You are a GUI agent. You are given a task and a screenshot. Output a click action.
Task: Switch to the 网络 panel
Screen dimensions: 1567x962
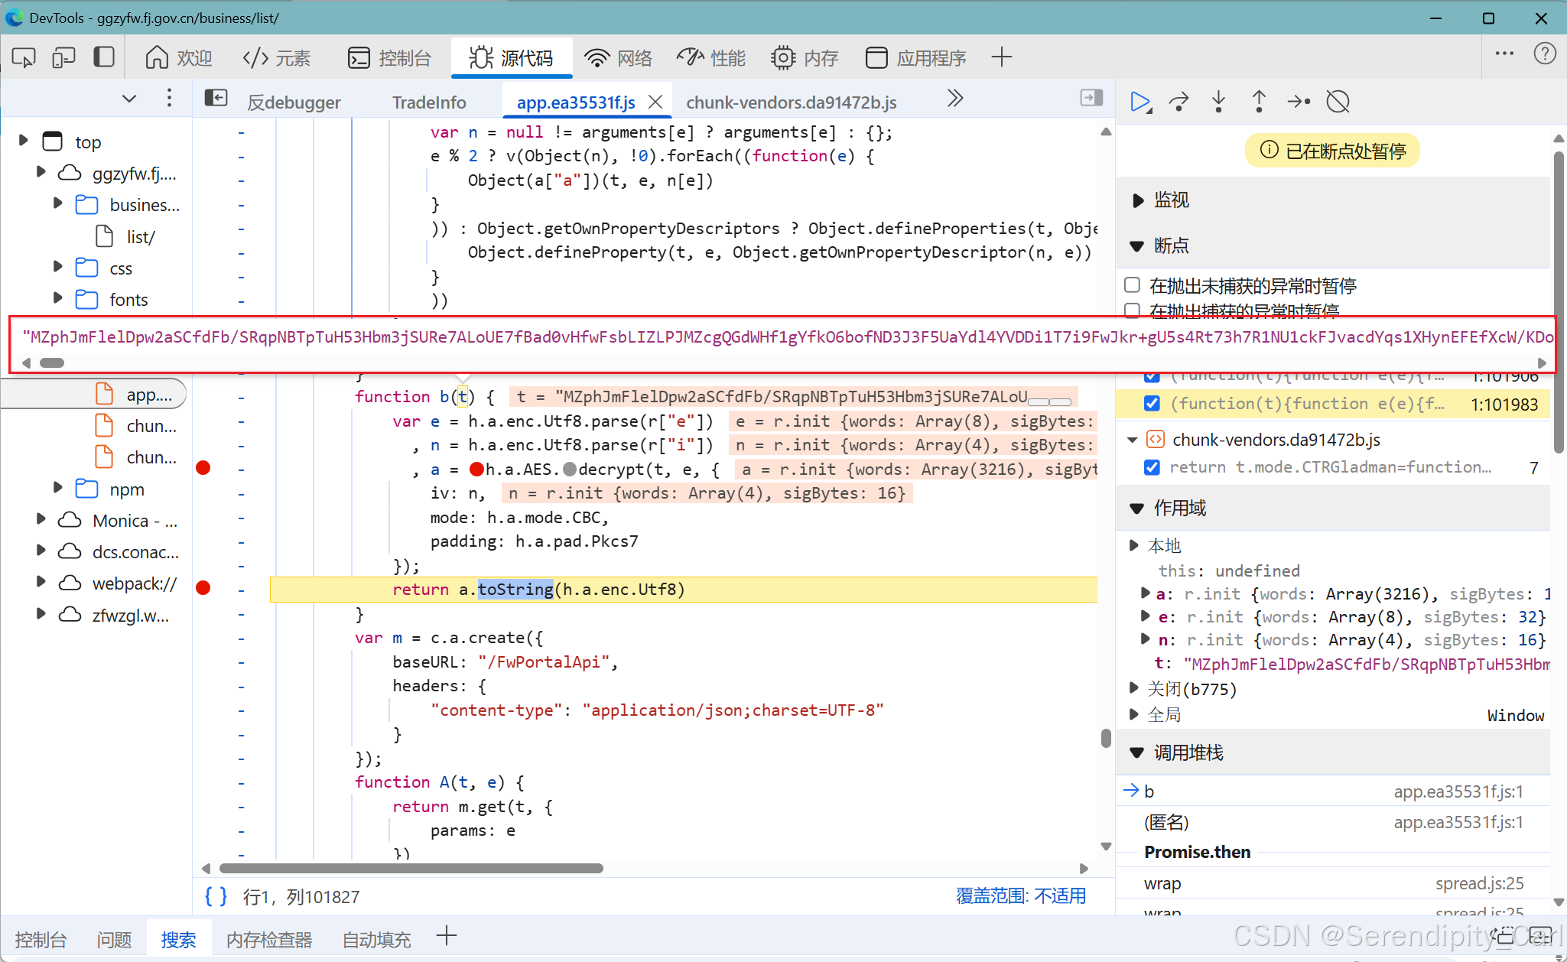coord(618,57)
